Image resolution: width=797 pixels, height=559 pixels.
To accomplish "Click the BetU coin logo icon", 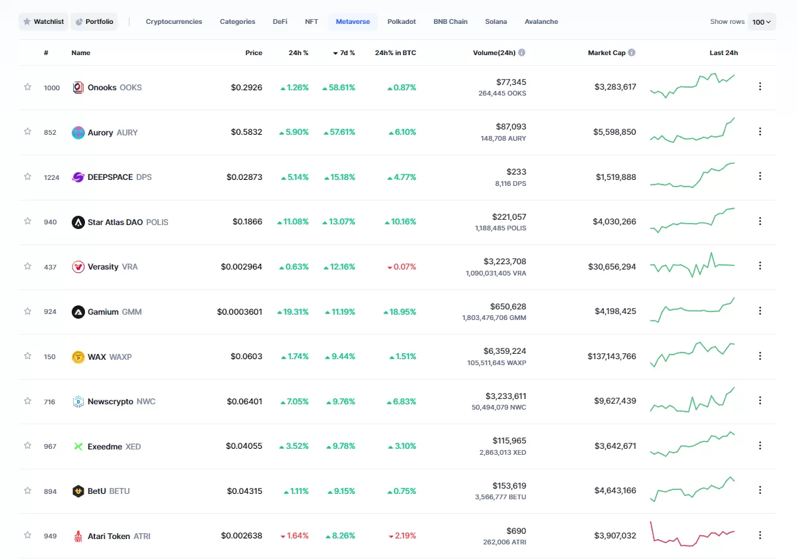I will [78, 491].
